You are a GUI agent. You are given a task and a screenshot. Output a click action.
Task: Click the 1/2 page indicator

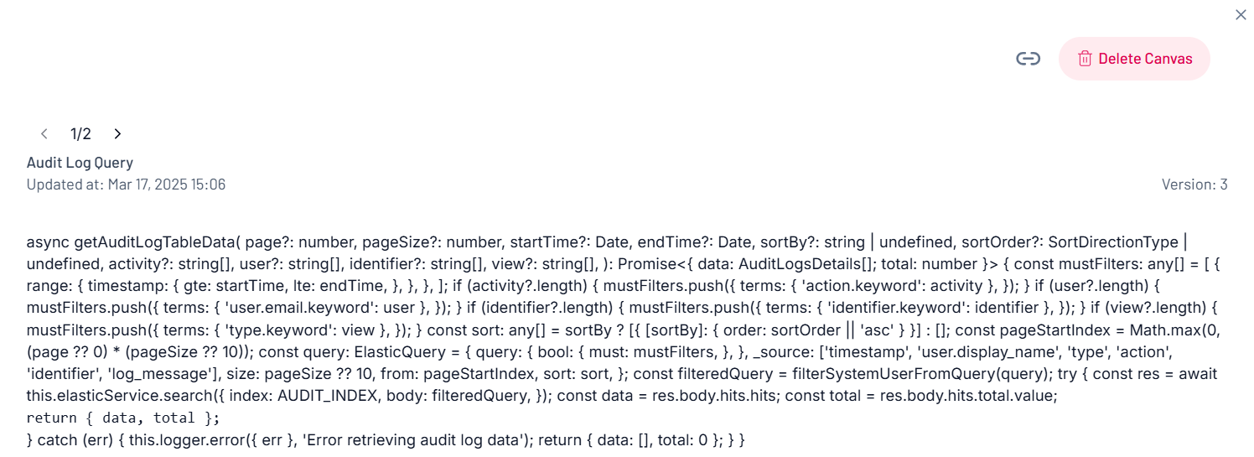pos(80,133)
